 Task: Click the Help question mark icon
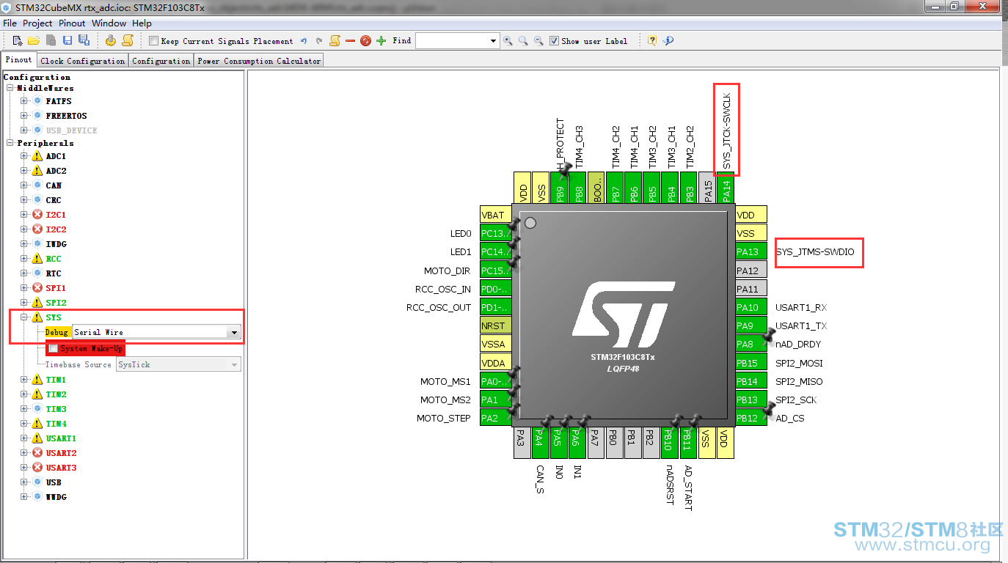pos(652,41)
